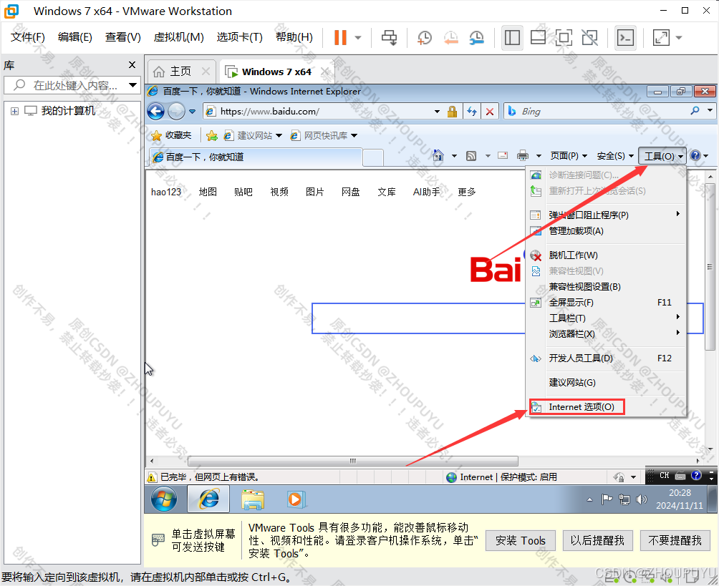The height and width of the screenshot is (586, 719).
Task: Click IE forward navigation button
Action: 177,112
